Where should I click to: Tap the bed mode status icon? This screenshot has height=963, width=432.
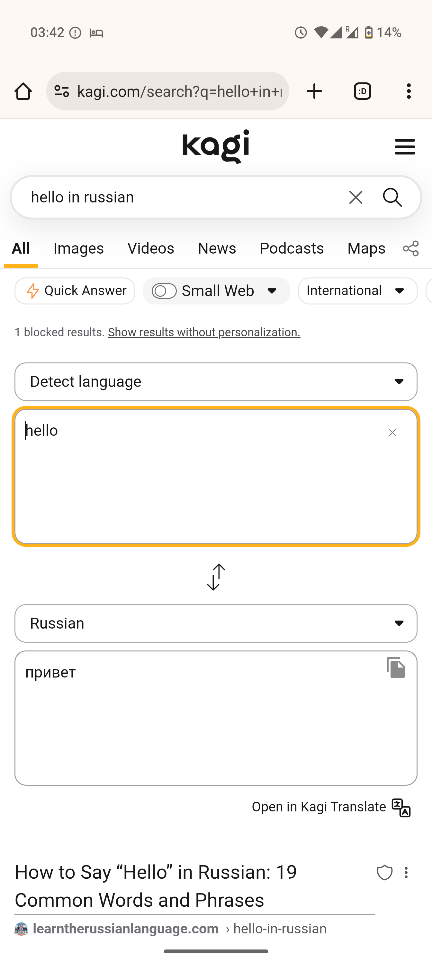pos(96,33)
